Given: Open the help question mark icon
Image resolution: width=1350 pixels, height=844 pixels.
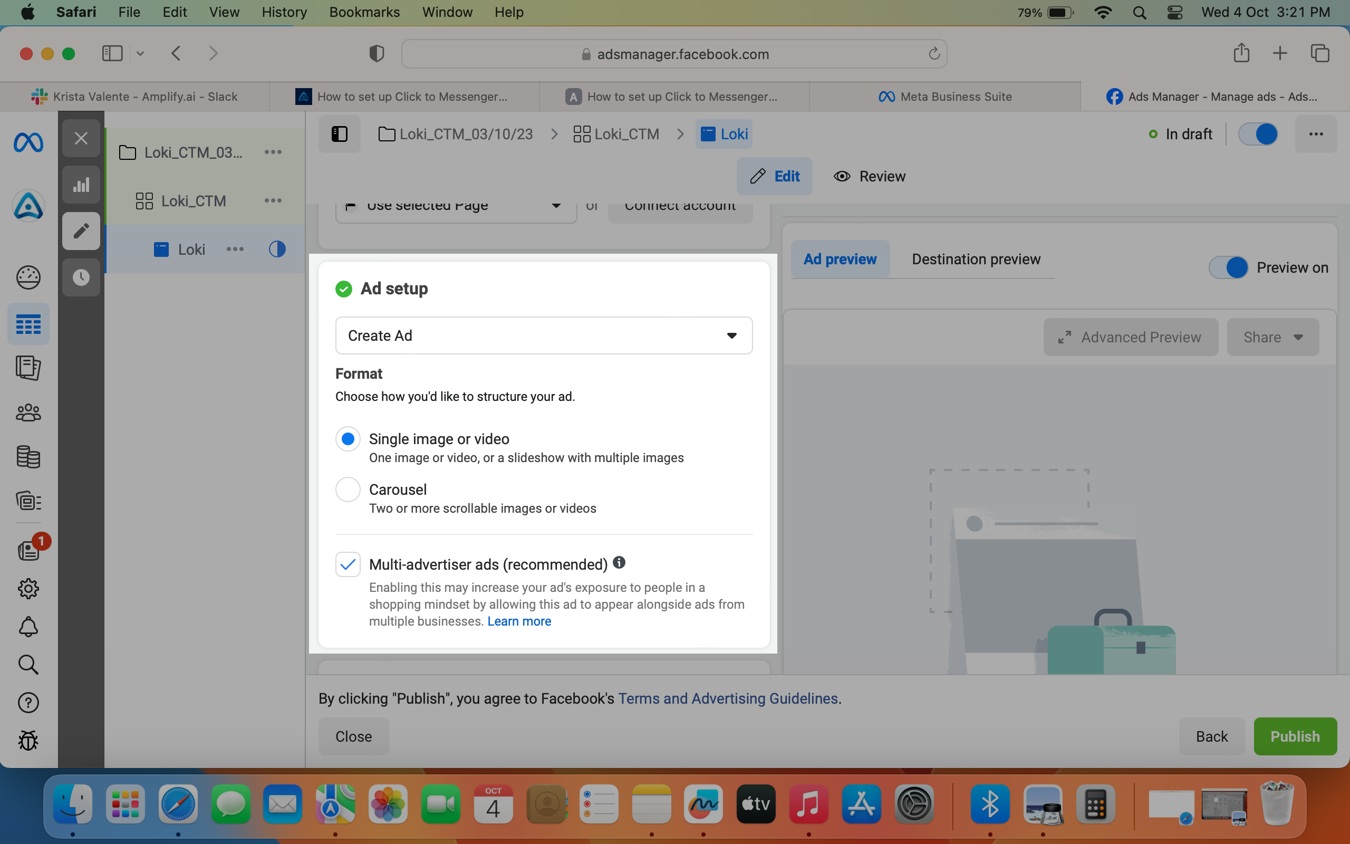Looking at the screenshot, I should click(28, 703).
